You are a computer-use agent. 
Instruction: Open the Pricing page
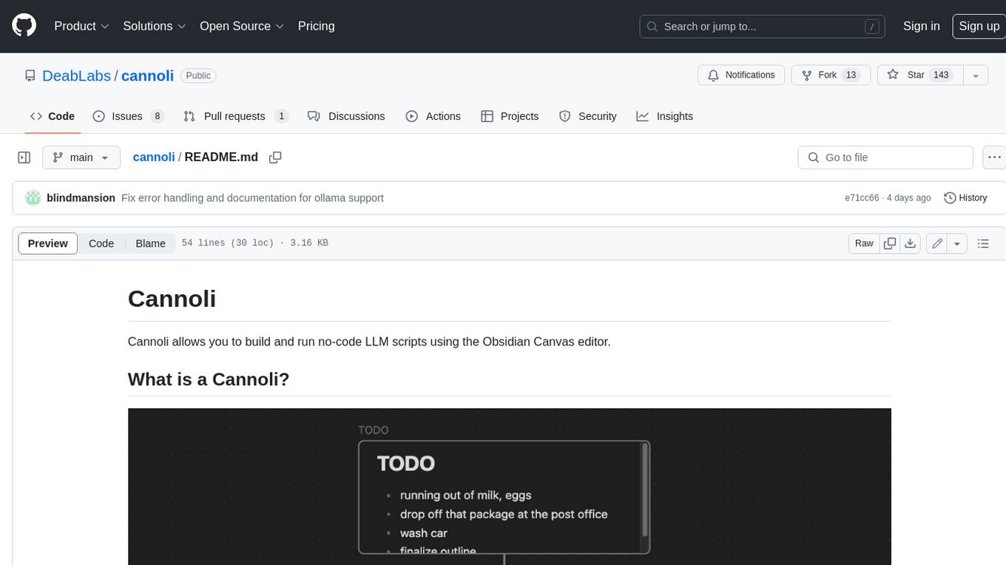click(x=316, y=26)
